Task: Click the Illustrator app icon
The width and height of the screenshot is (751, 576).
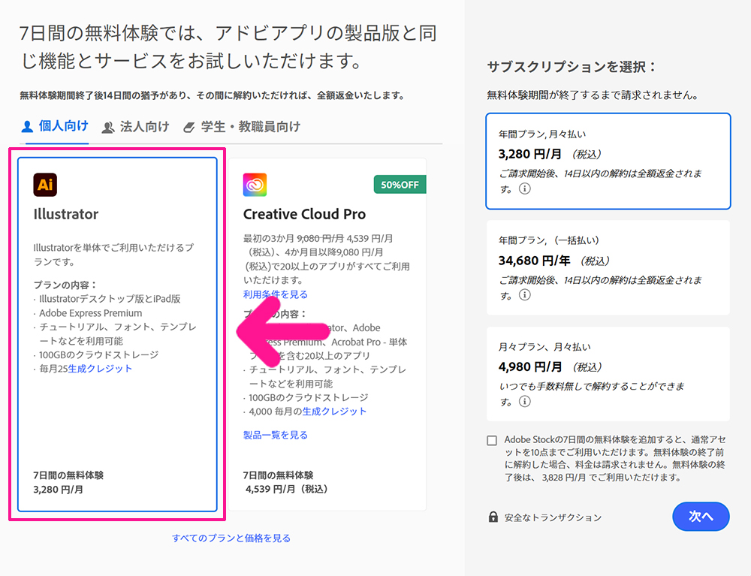Action: point(45,185)
